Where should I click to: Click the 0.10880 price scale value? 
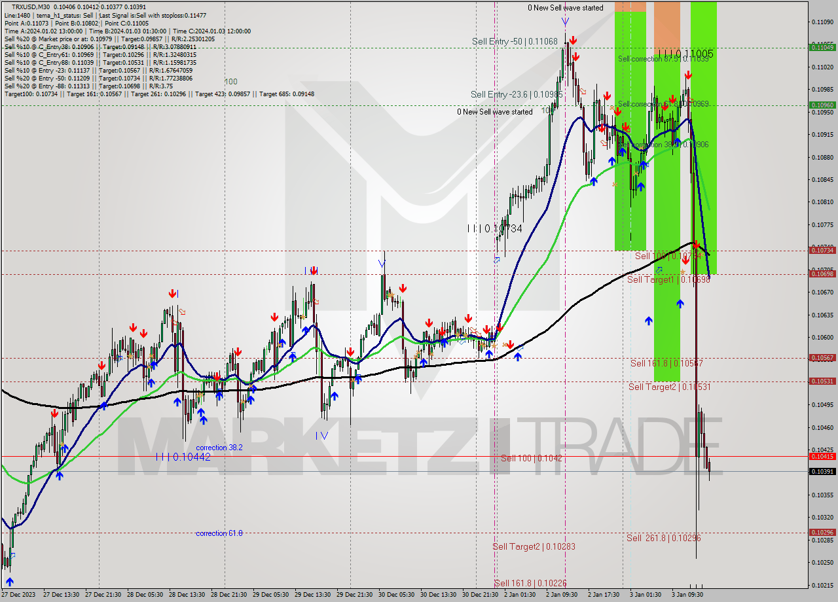click(x=822, y=157)
